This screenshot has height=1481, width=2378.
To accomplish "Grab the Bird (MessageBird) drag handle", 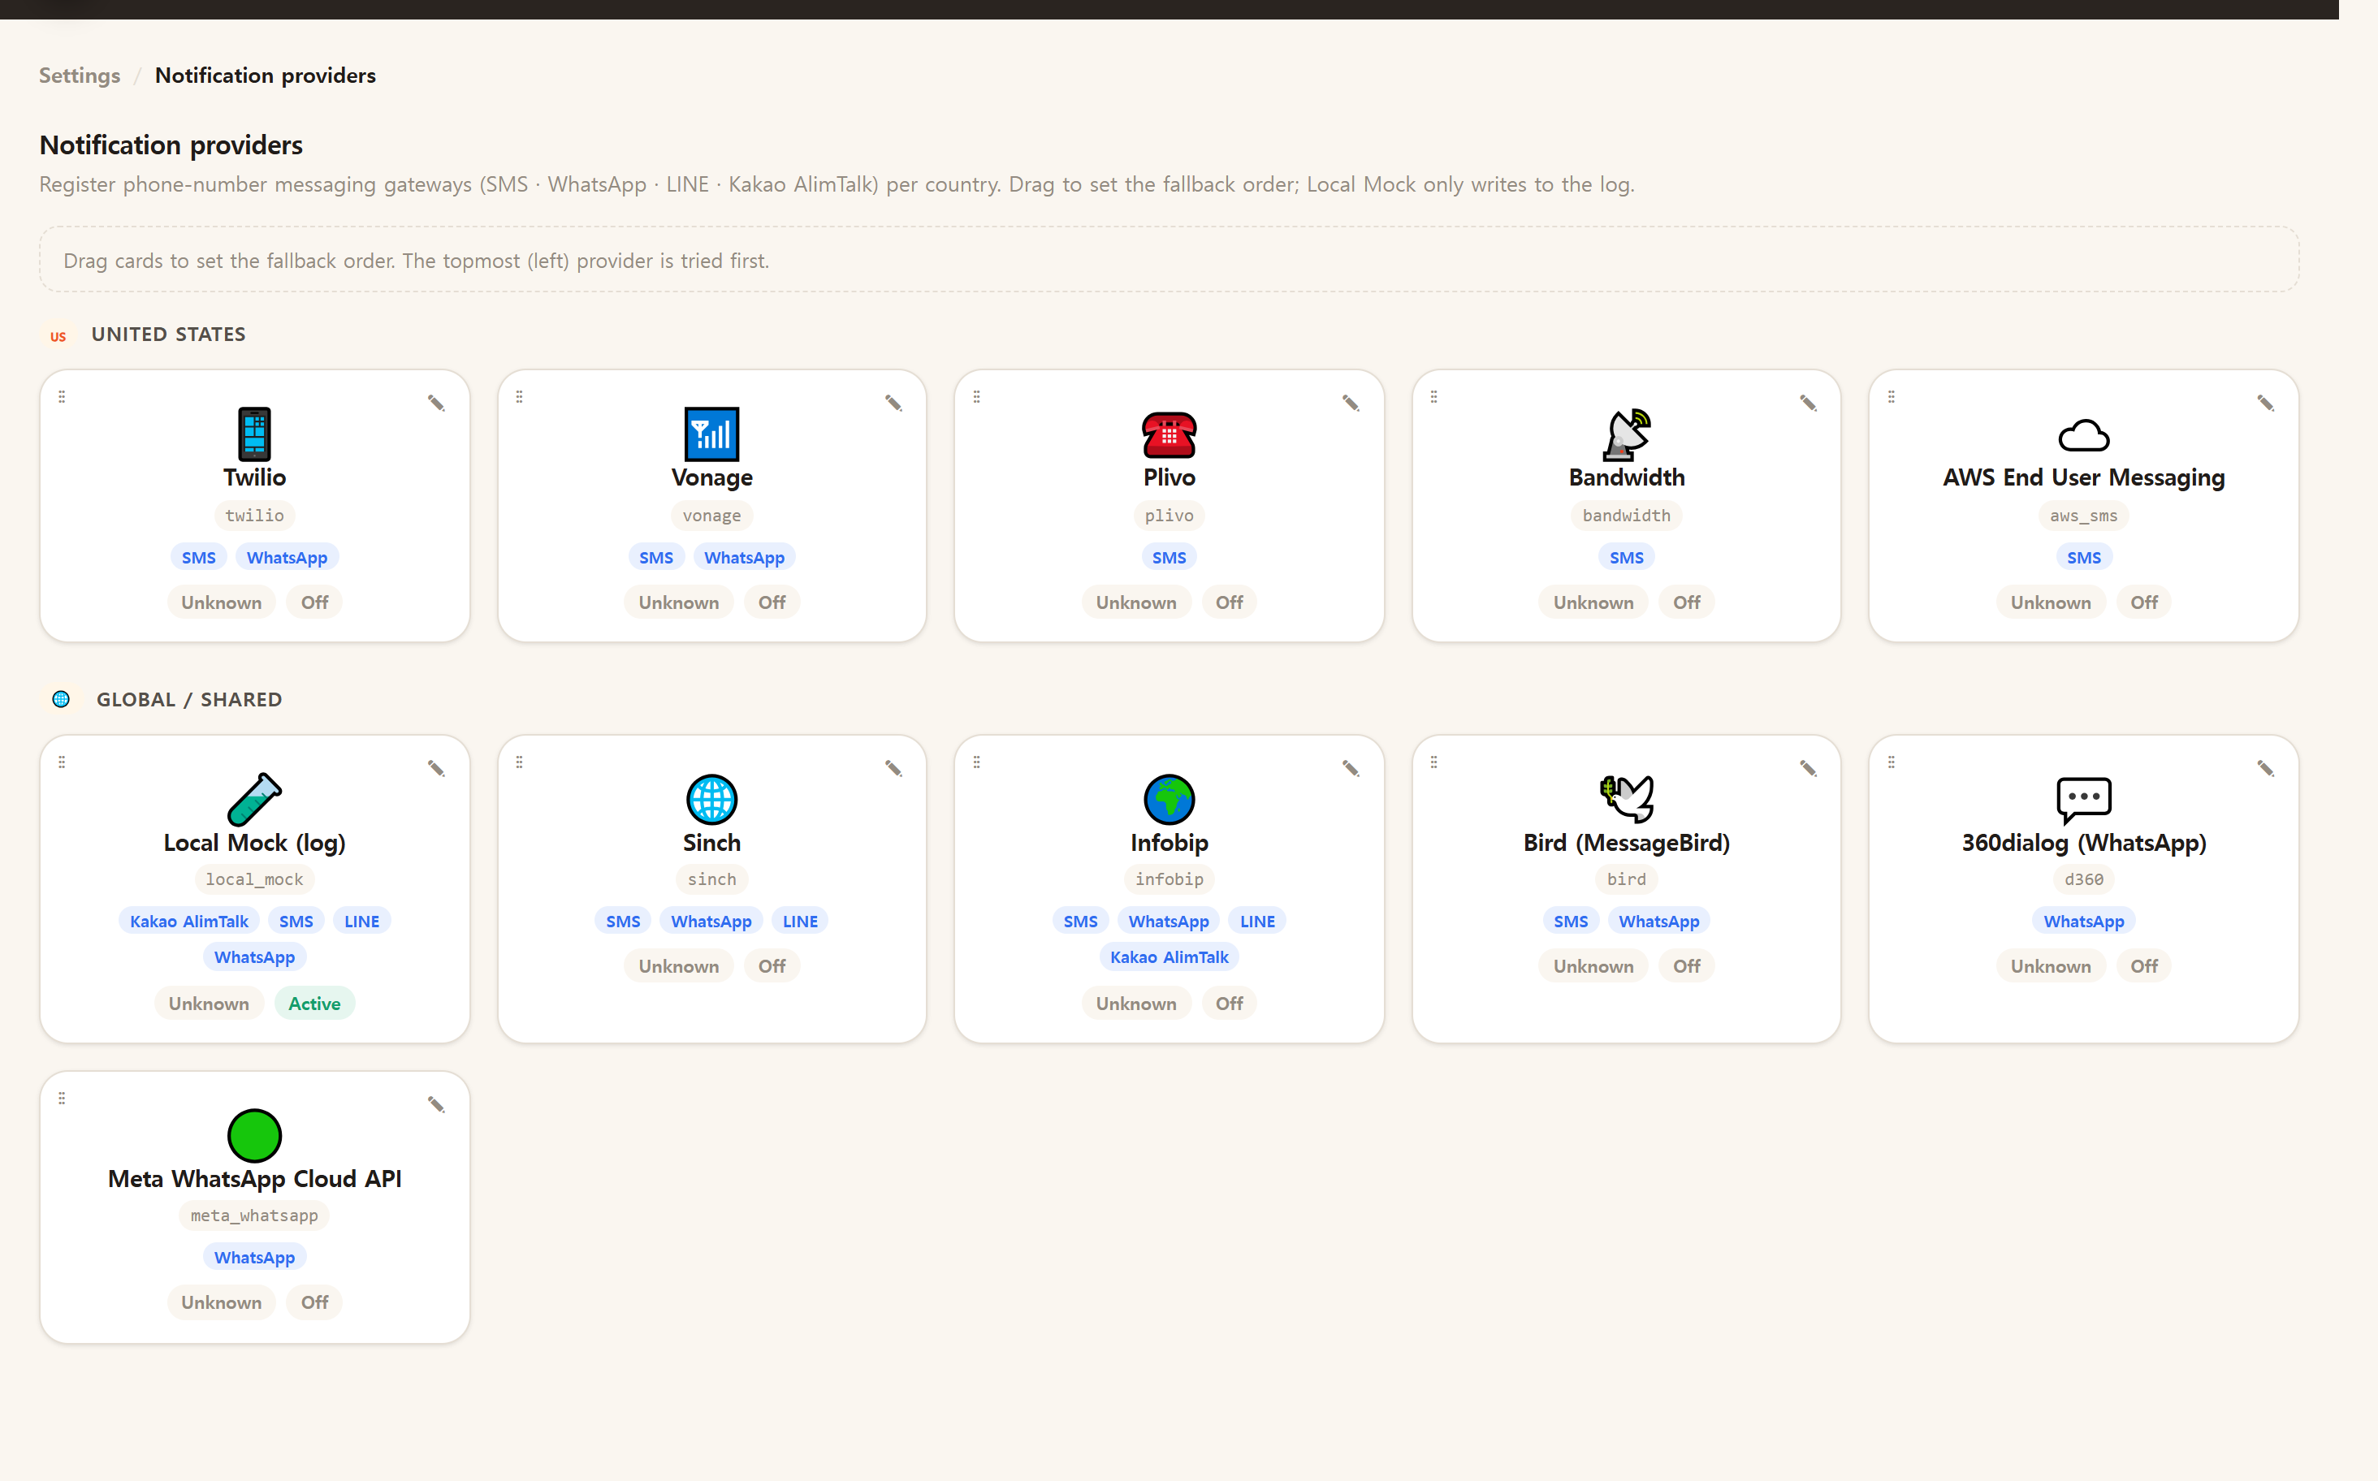I will click(1433, 762).
